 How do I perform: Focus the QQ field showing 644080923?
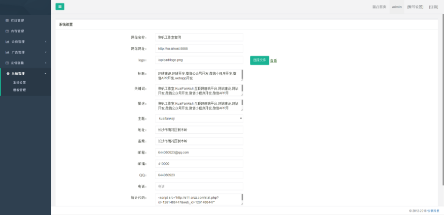(199, 175)
